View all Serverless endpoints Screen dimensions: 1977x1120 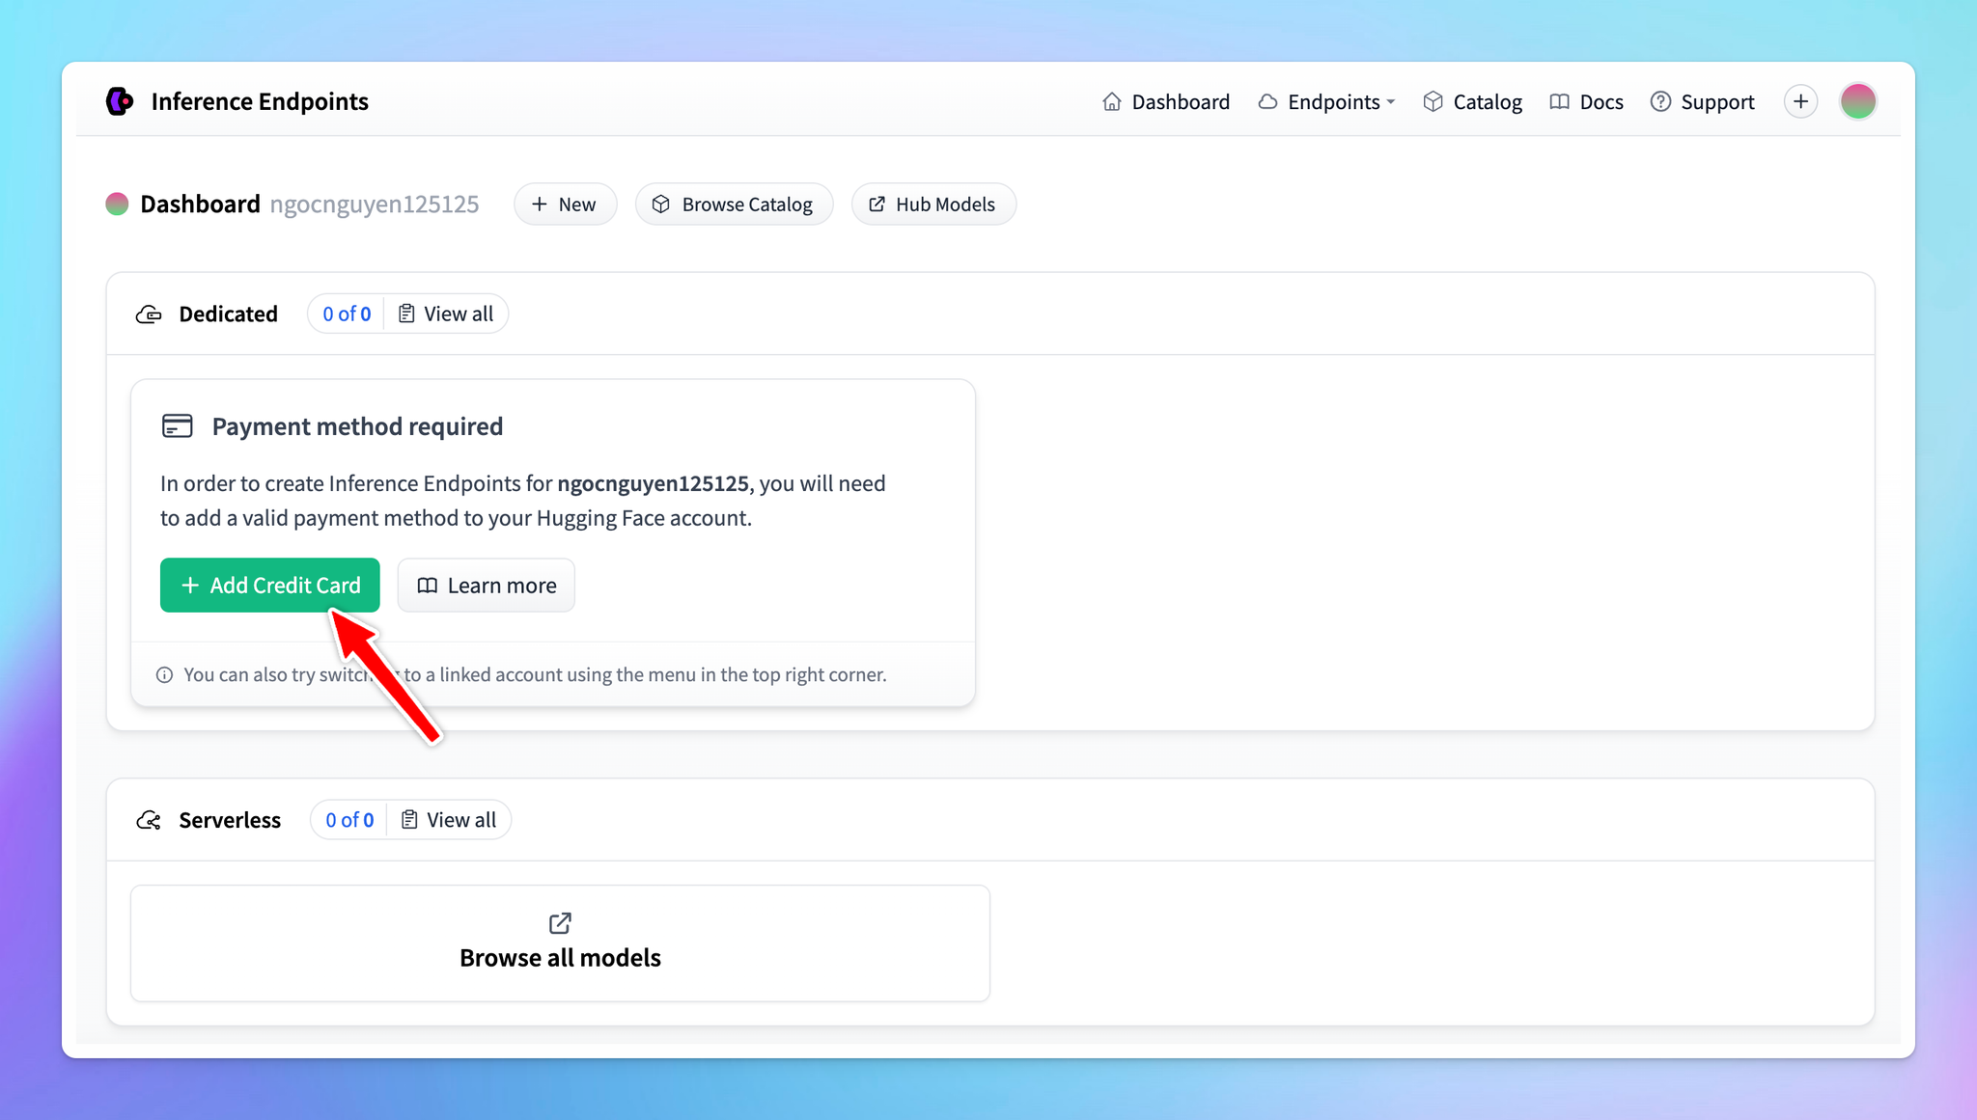click(449, 820)
